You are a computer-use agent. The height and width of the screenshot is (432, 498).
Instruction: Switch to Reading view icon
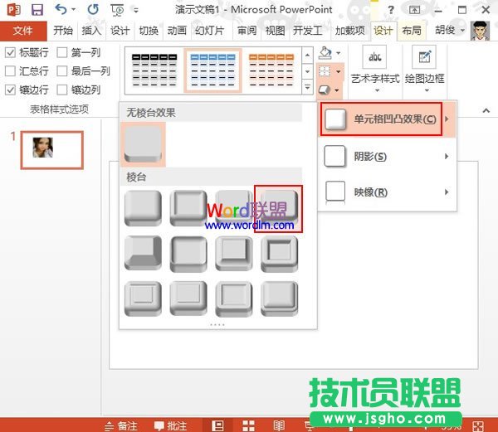[279, 425]
